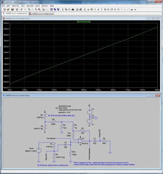Select the Resistor placement tool
The height and width of the screenshot is (174, 163).
click(x=95, y=10)
